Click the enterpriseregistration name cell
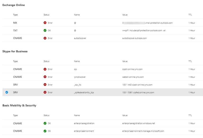 coord(84,123)
